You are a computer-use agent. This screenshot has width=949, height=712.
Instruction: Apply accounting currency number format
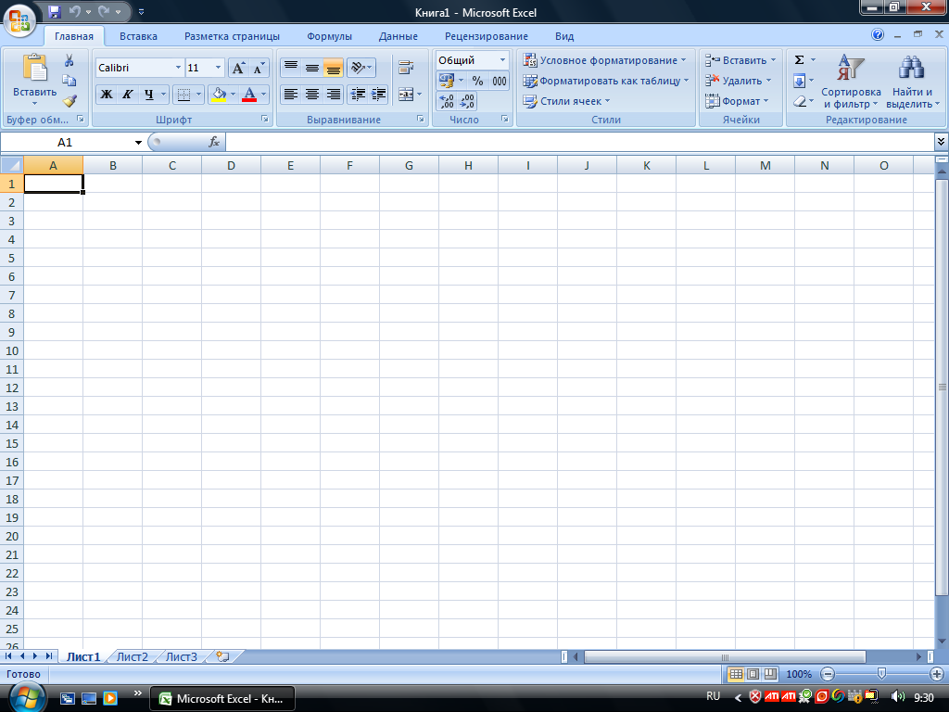click(446, 81)
